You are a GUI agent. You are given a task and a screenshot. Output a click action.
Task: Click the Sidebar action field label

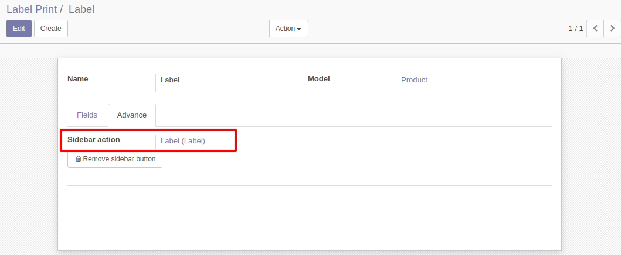pyautogui.click(x=94, y=140)
